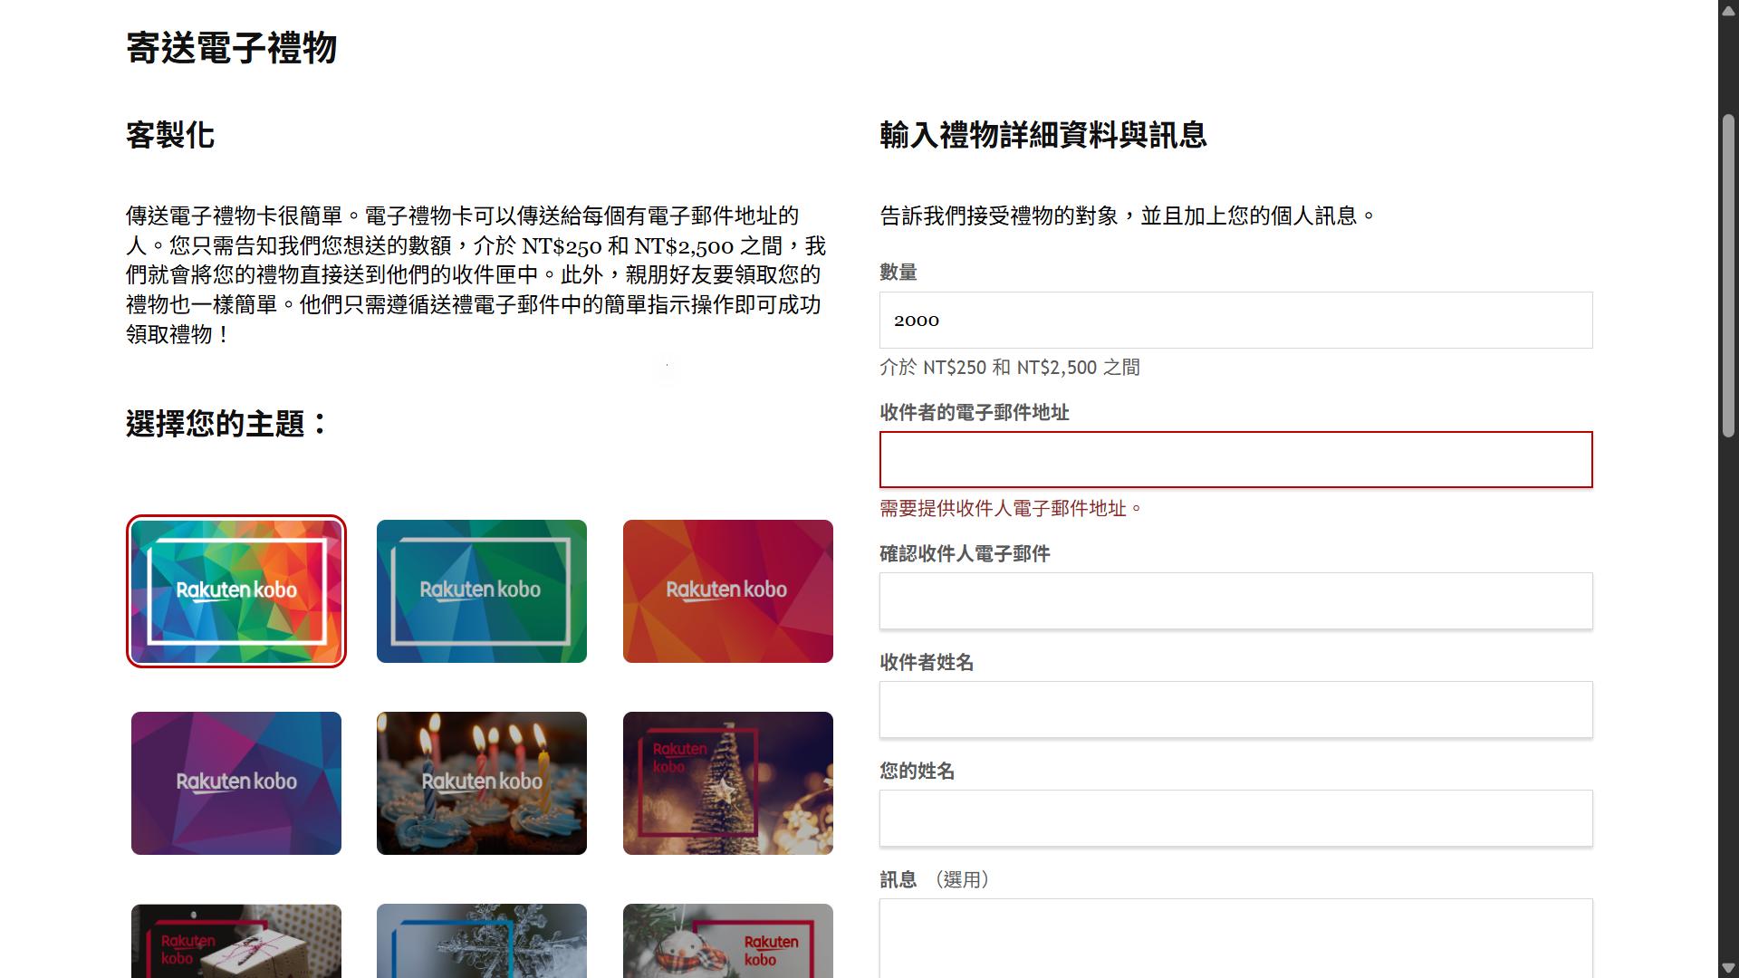Select the wrapped gift box theme card
The image size is (1739, 978).
(236, 941)
